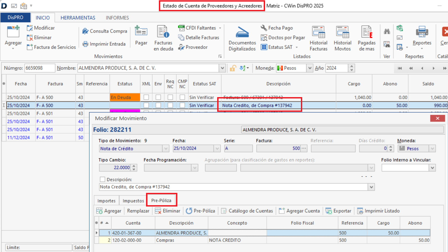Expand Folio Interno a Vincular dropdown
This screenshot has width=448, height=252.
coord(432,168)
